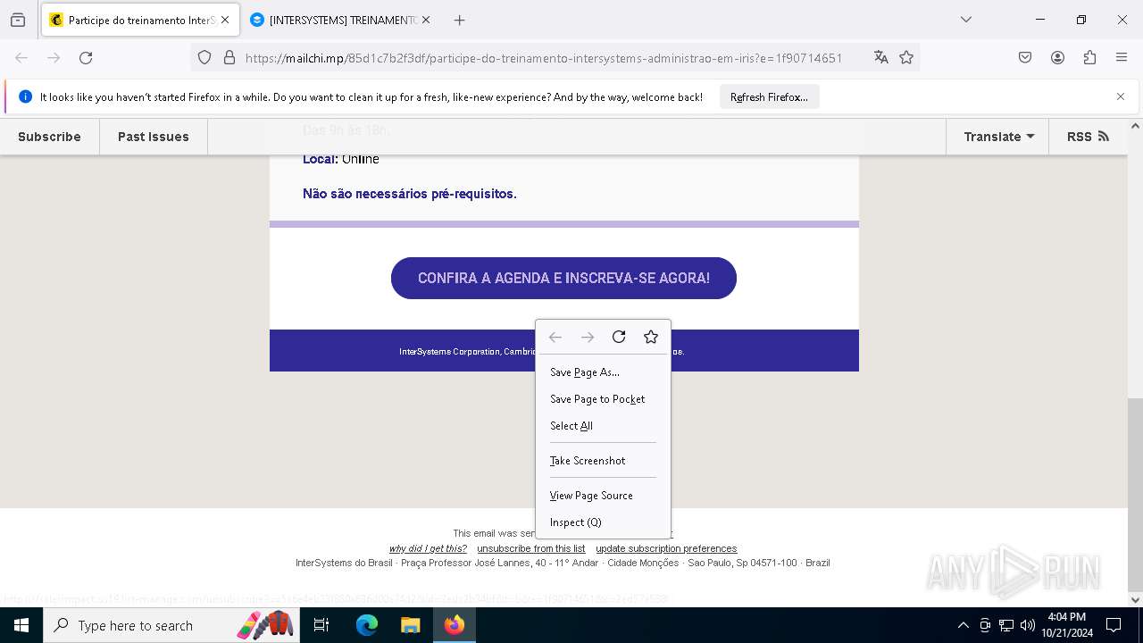The height and width of the screenshot is (643, 1143).
Task: Open Task View on taskbar
Action: coord(321,625)
